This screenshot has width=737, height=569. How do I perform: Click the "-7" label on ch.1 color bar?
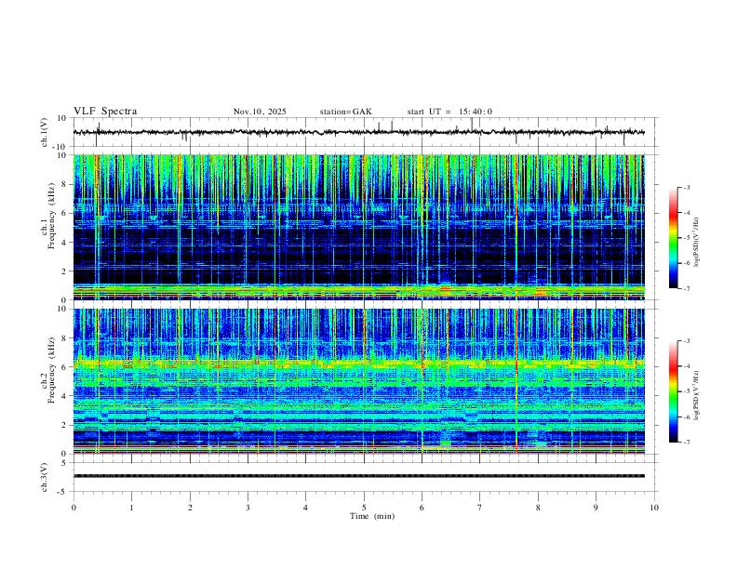[686, 288]
